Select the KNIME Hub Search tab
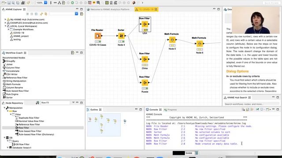Screen dimensions: 282x158 point(237,97)
